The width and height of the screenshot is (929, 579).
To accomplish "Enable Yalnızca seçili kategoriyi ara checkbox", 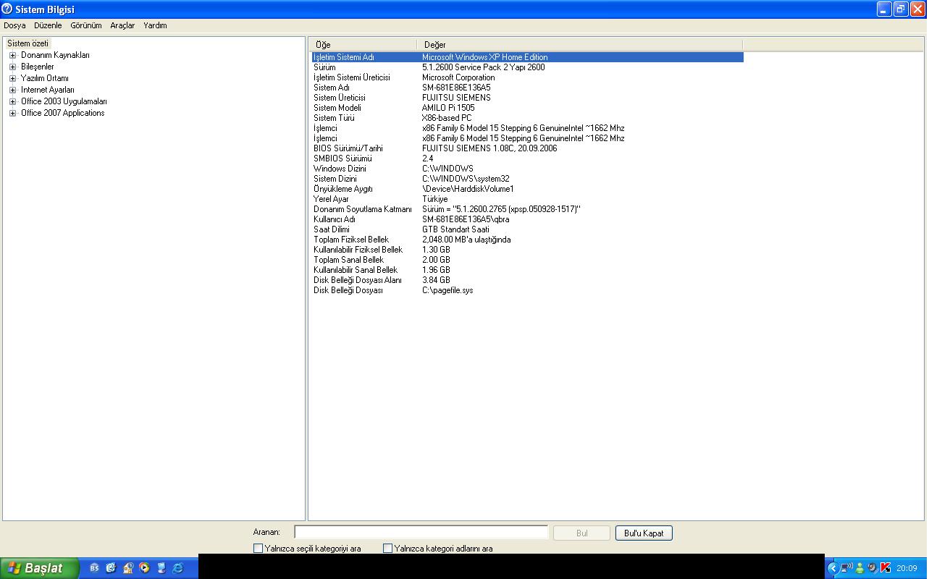I will click(258, 549).
